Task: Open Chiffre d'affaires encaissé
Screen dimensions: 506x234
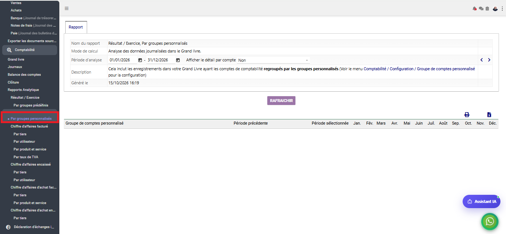Action: click(31, 165)
